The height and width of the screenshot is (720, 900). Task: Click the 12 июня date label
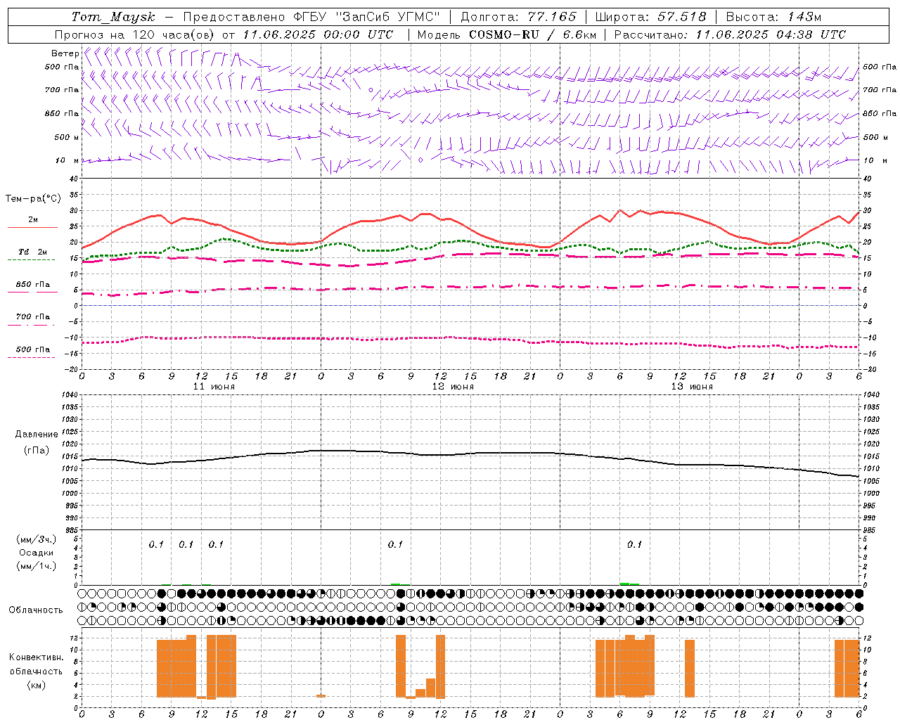tap(453, 387)
